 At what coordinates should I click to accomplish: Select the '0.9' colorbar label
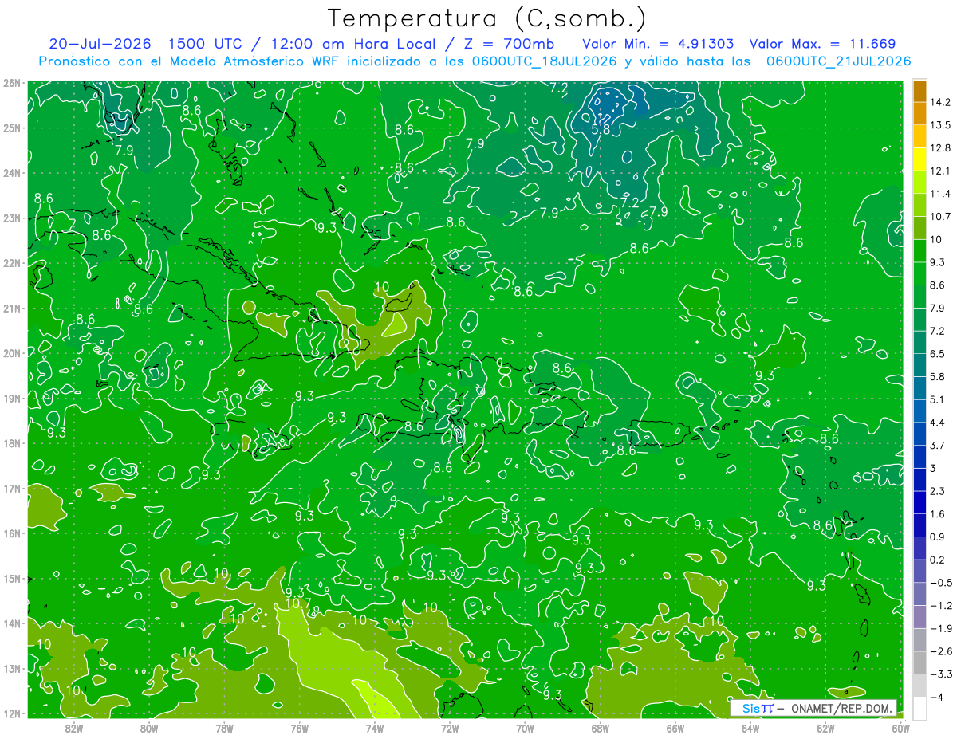click(x=937, y=537)
